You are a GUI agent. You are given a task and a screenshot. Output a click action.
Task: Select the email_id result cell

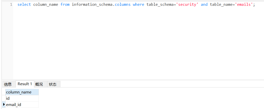tap(14, 104)
